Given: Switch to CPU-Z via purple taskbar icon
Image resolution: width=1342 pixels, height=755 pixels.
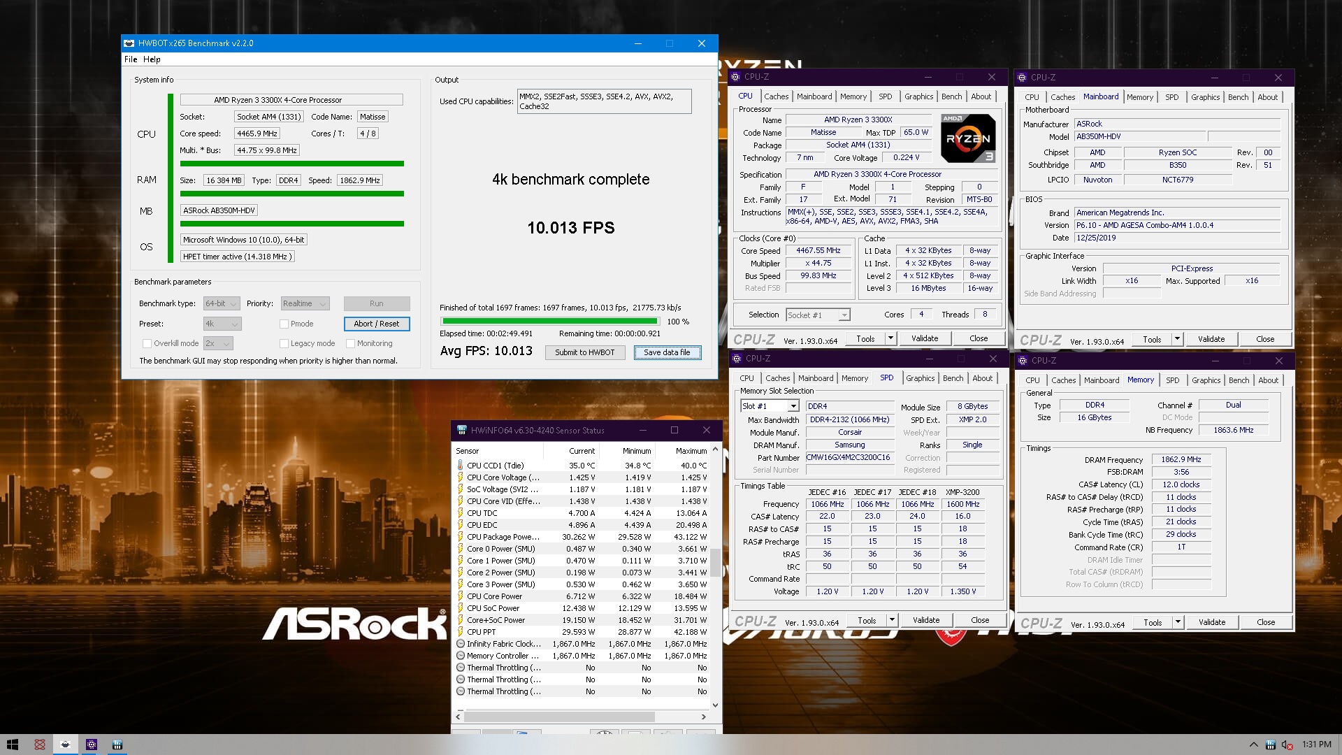Looking at the screenshot, I should coord(92,745).
